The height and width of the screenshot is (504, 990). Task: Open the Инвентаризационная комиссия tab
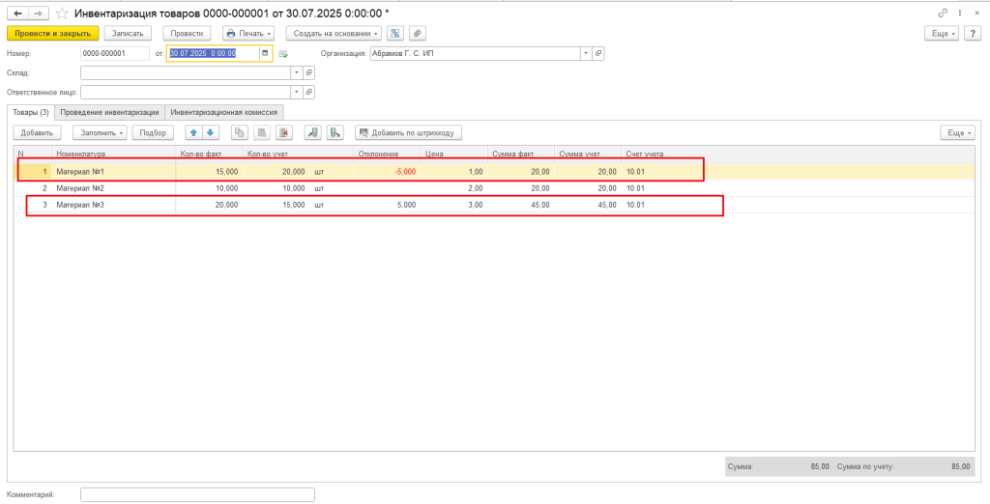(x=224, y=112)
